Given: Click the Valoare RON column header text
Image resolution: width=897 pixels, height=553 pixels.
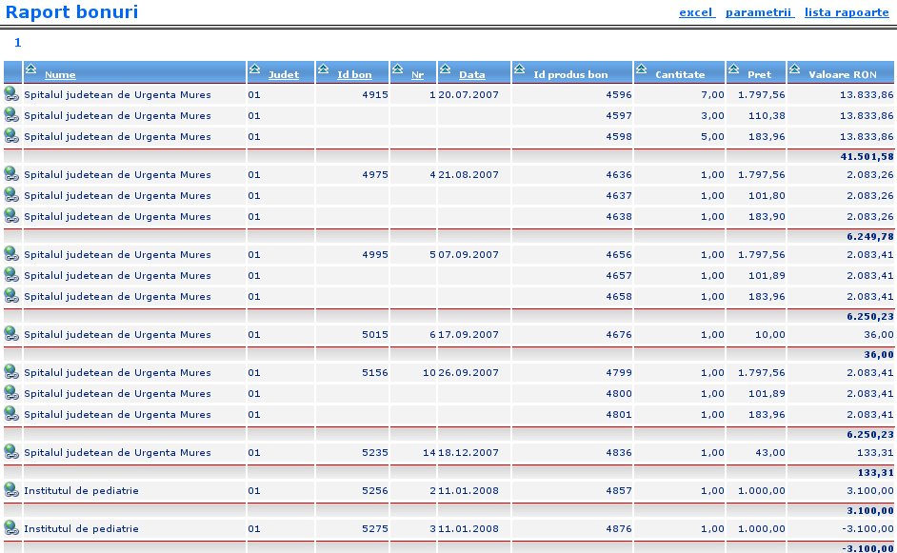Looking at the screenshot, I should coord(842,75).
